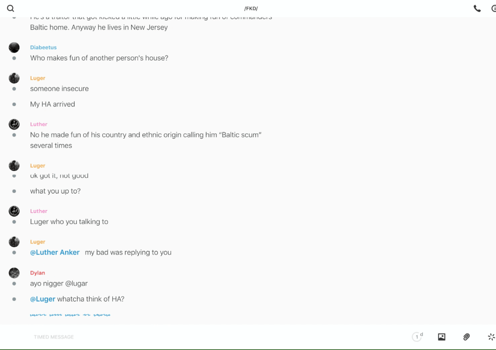Click the picture upload icon
The height and width of the screenshot is (350, 496).
[441, 337]
